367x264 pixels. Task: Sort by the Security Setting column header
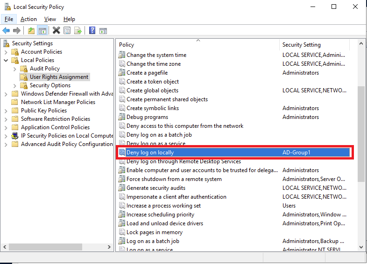click(x=315, y=45)
